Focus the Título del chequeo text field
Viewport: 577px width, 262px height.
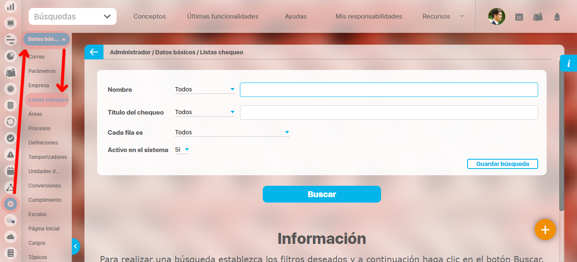point(389,112)
